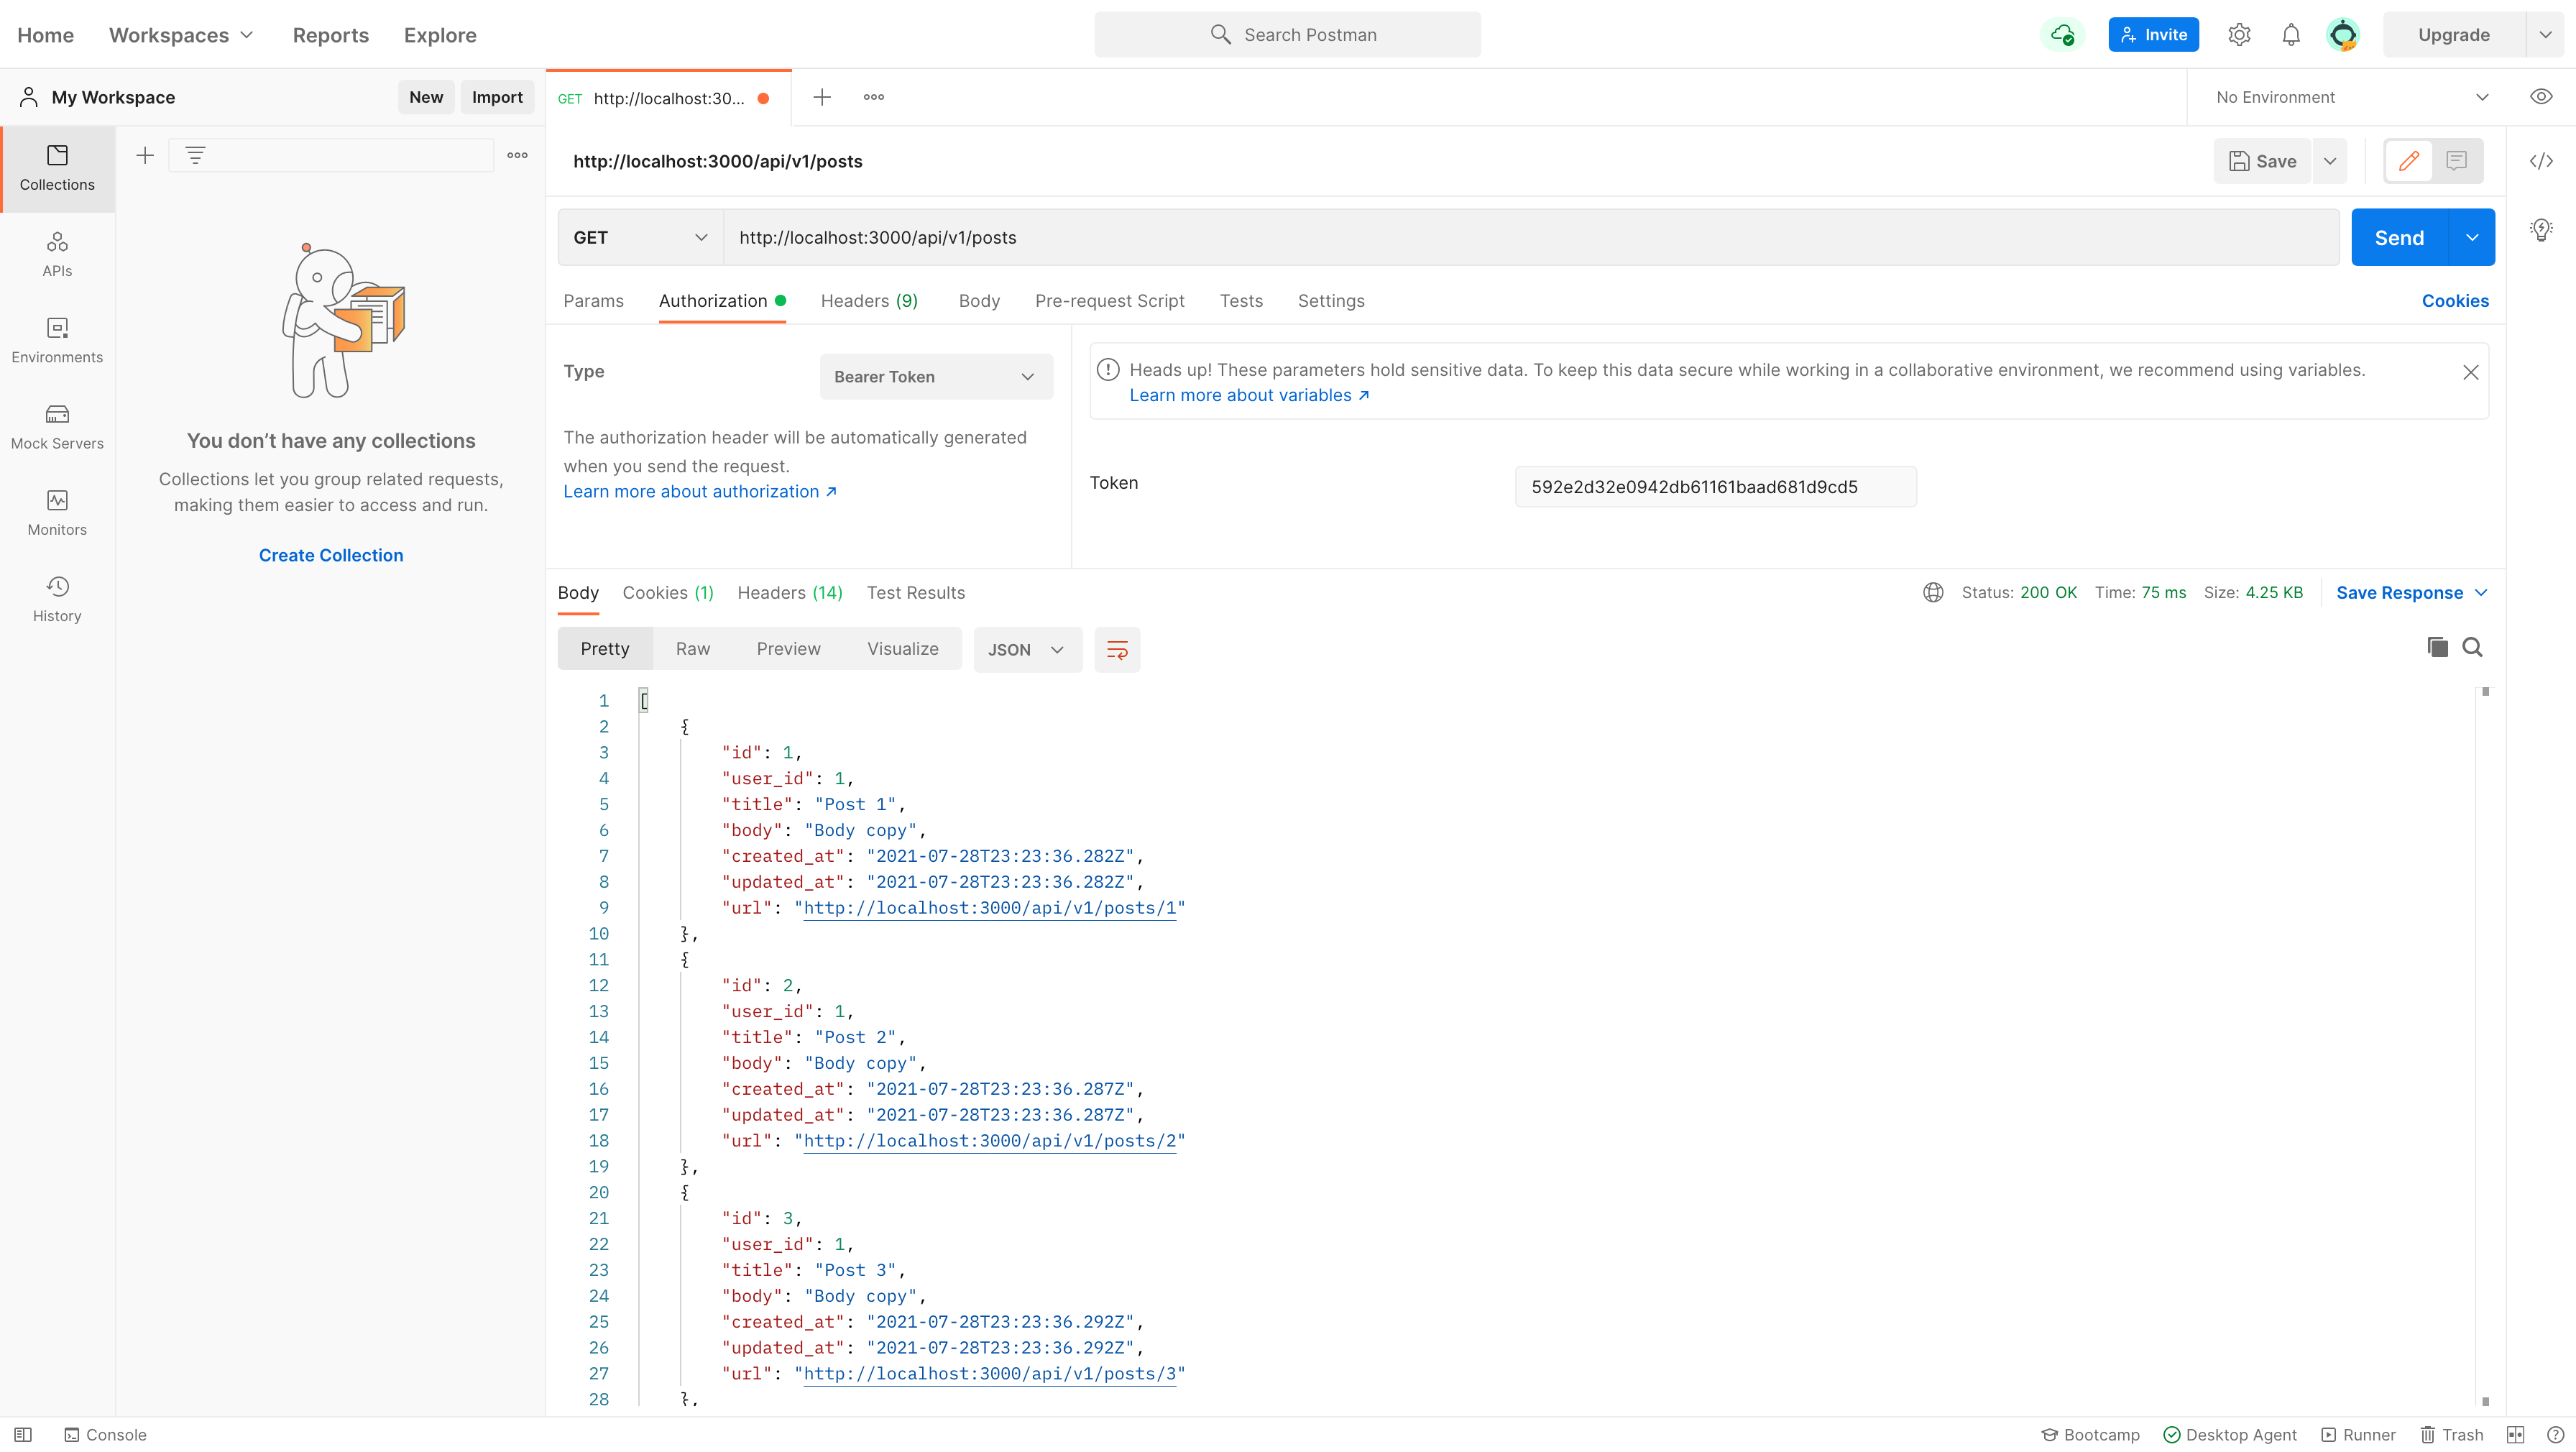Expand the Upgrade arrow menu
This screenshot has width=2576, height=1452.
(2545, 35)
